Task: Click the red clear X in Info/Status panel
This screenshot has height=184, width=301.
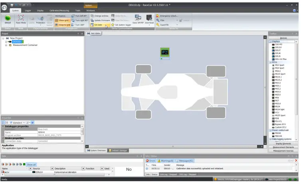Action: coord(296,160)
